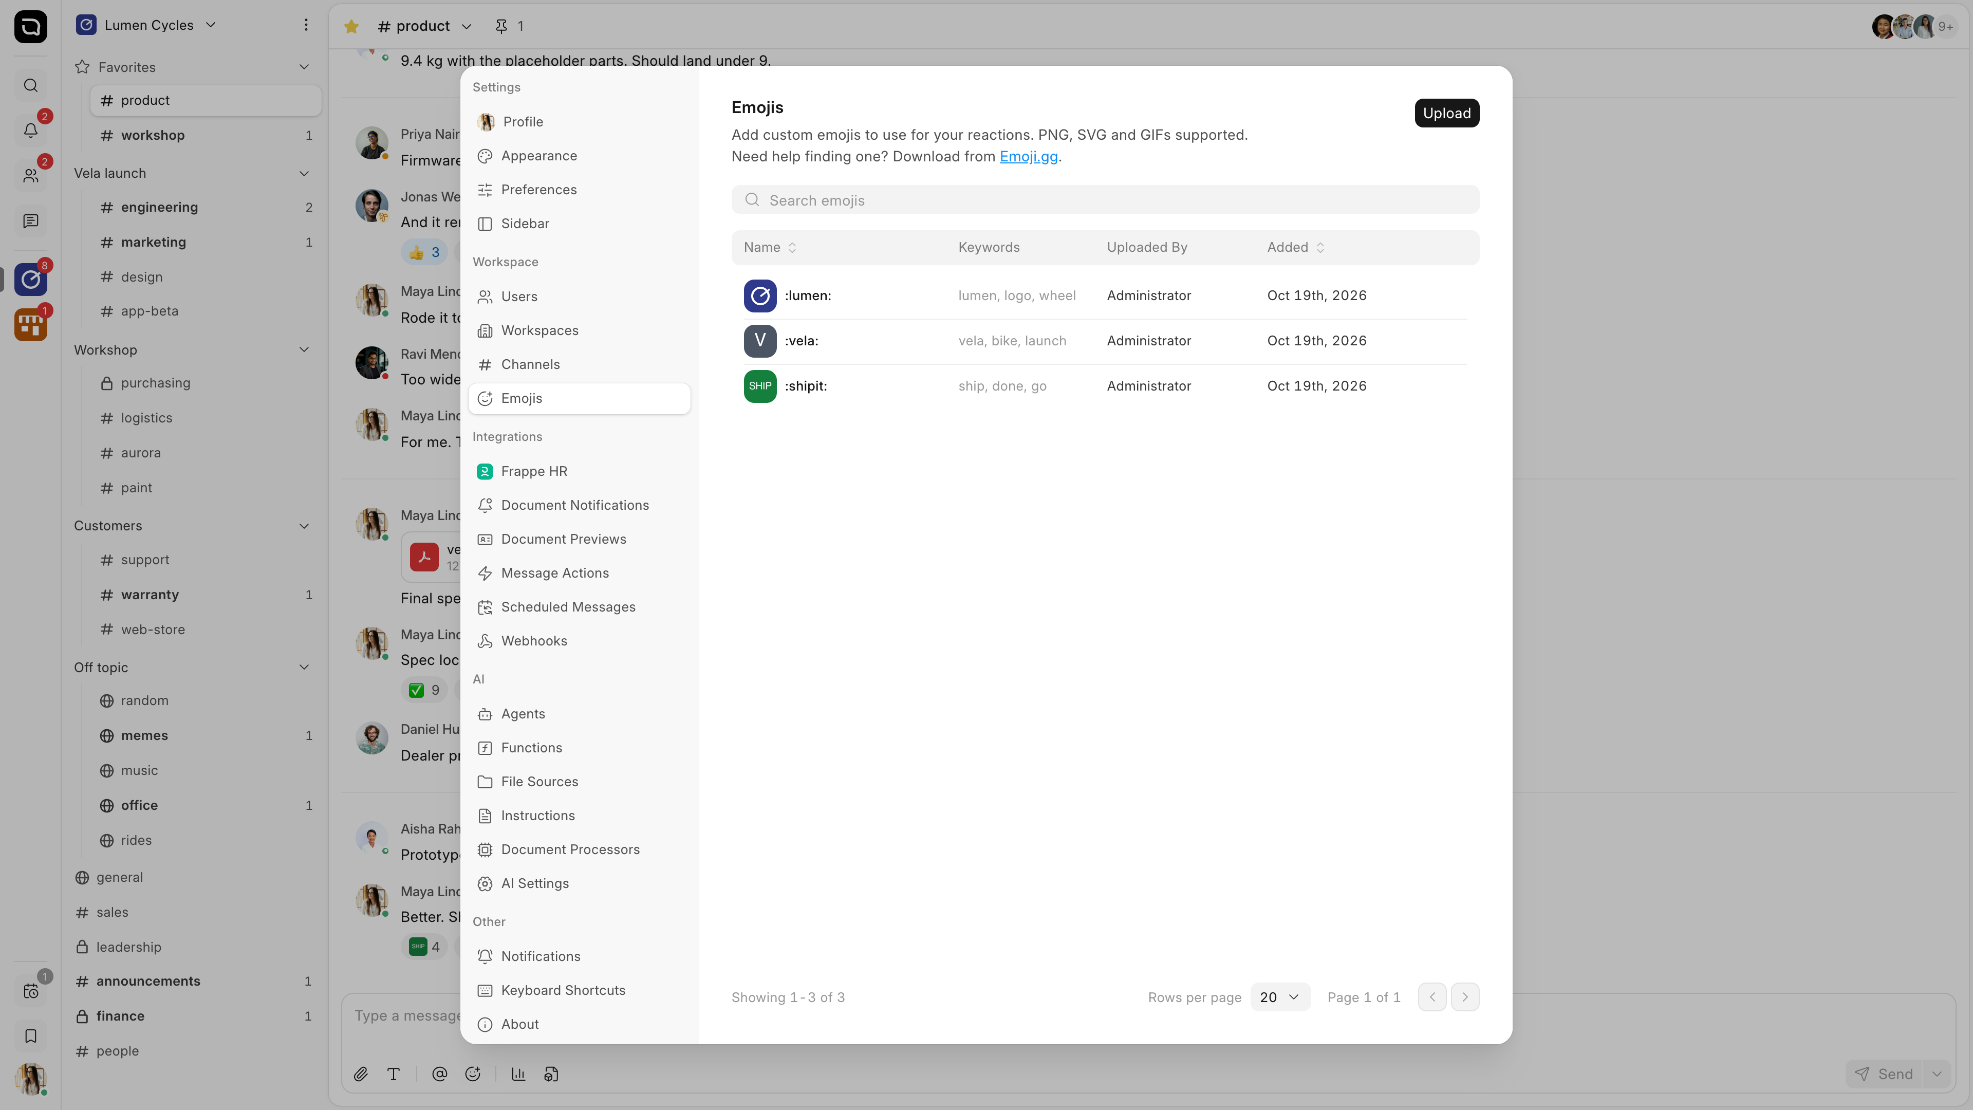Open saved messages bookmark icon
Viewport: 1973px width, 1110px height.
coord(31,1035)
